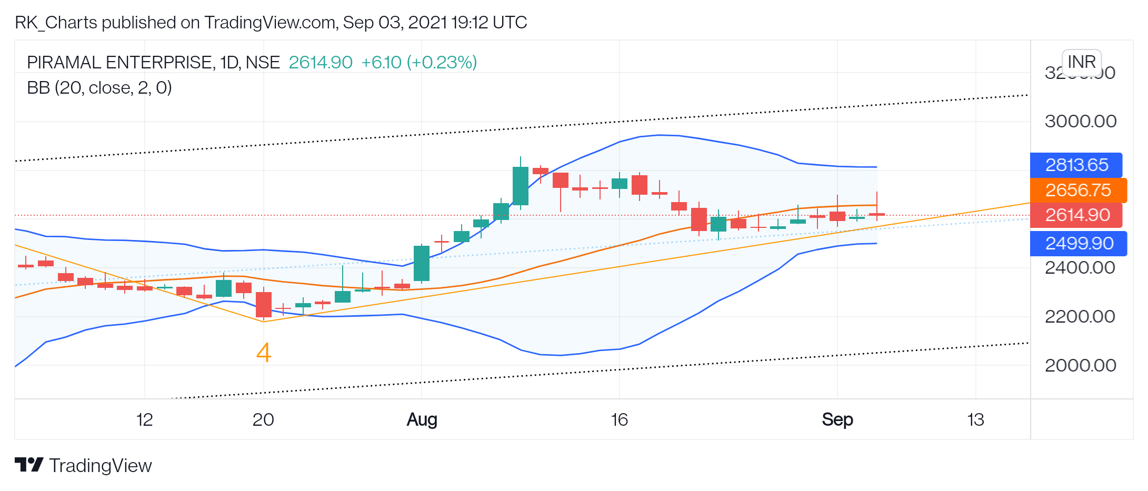
Task: Click the Aug label on the time axis
Action: point(422,419)
